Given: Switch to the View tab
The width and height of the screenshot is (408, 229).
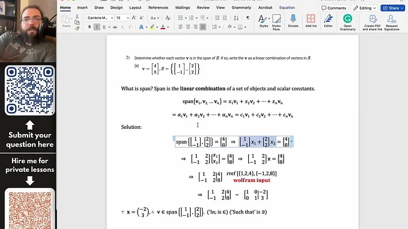Looking at the screenshot, I should (x=220, y=8).
